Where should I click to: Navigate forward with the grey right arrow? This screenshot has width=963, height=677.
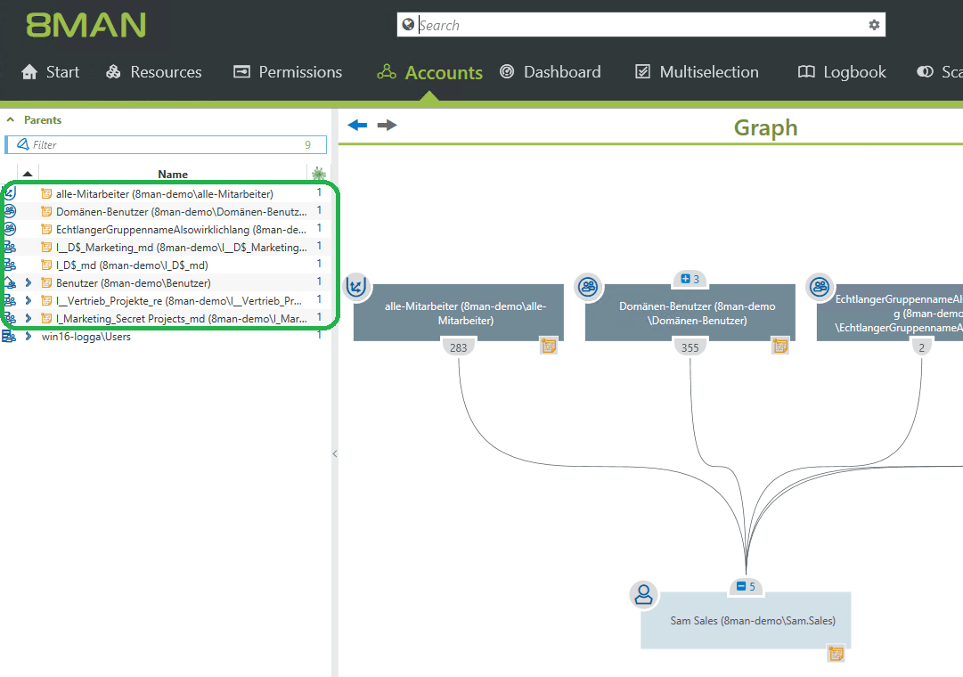387,126
